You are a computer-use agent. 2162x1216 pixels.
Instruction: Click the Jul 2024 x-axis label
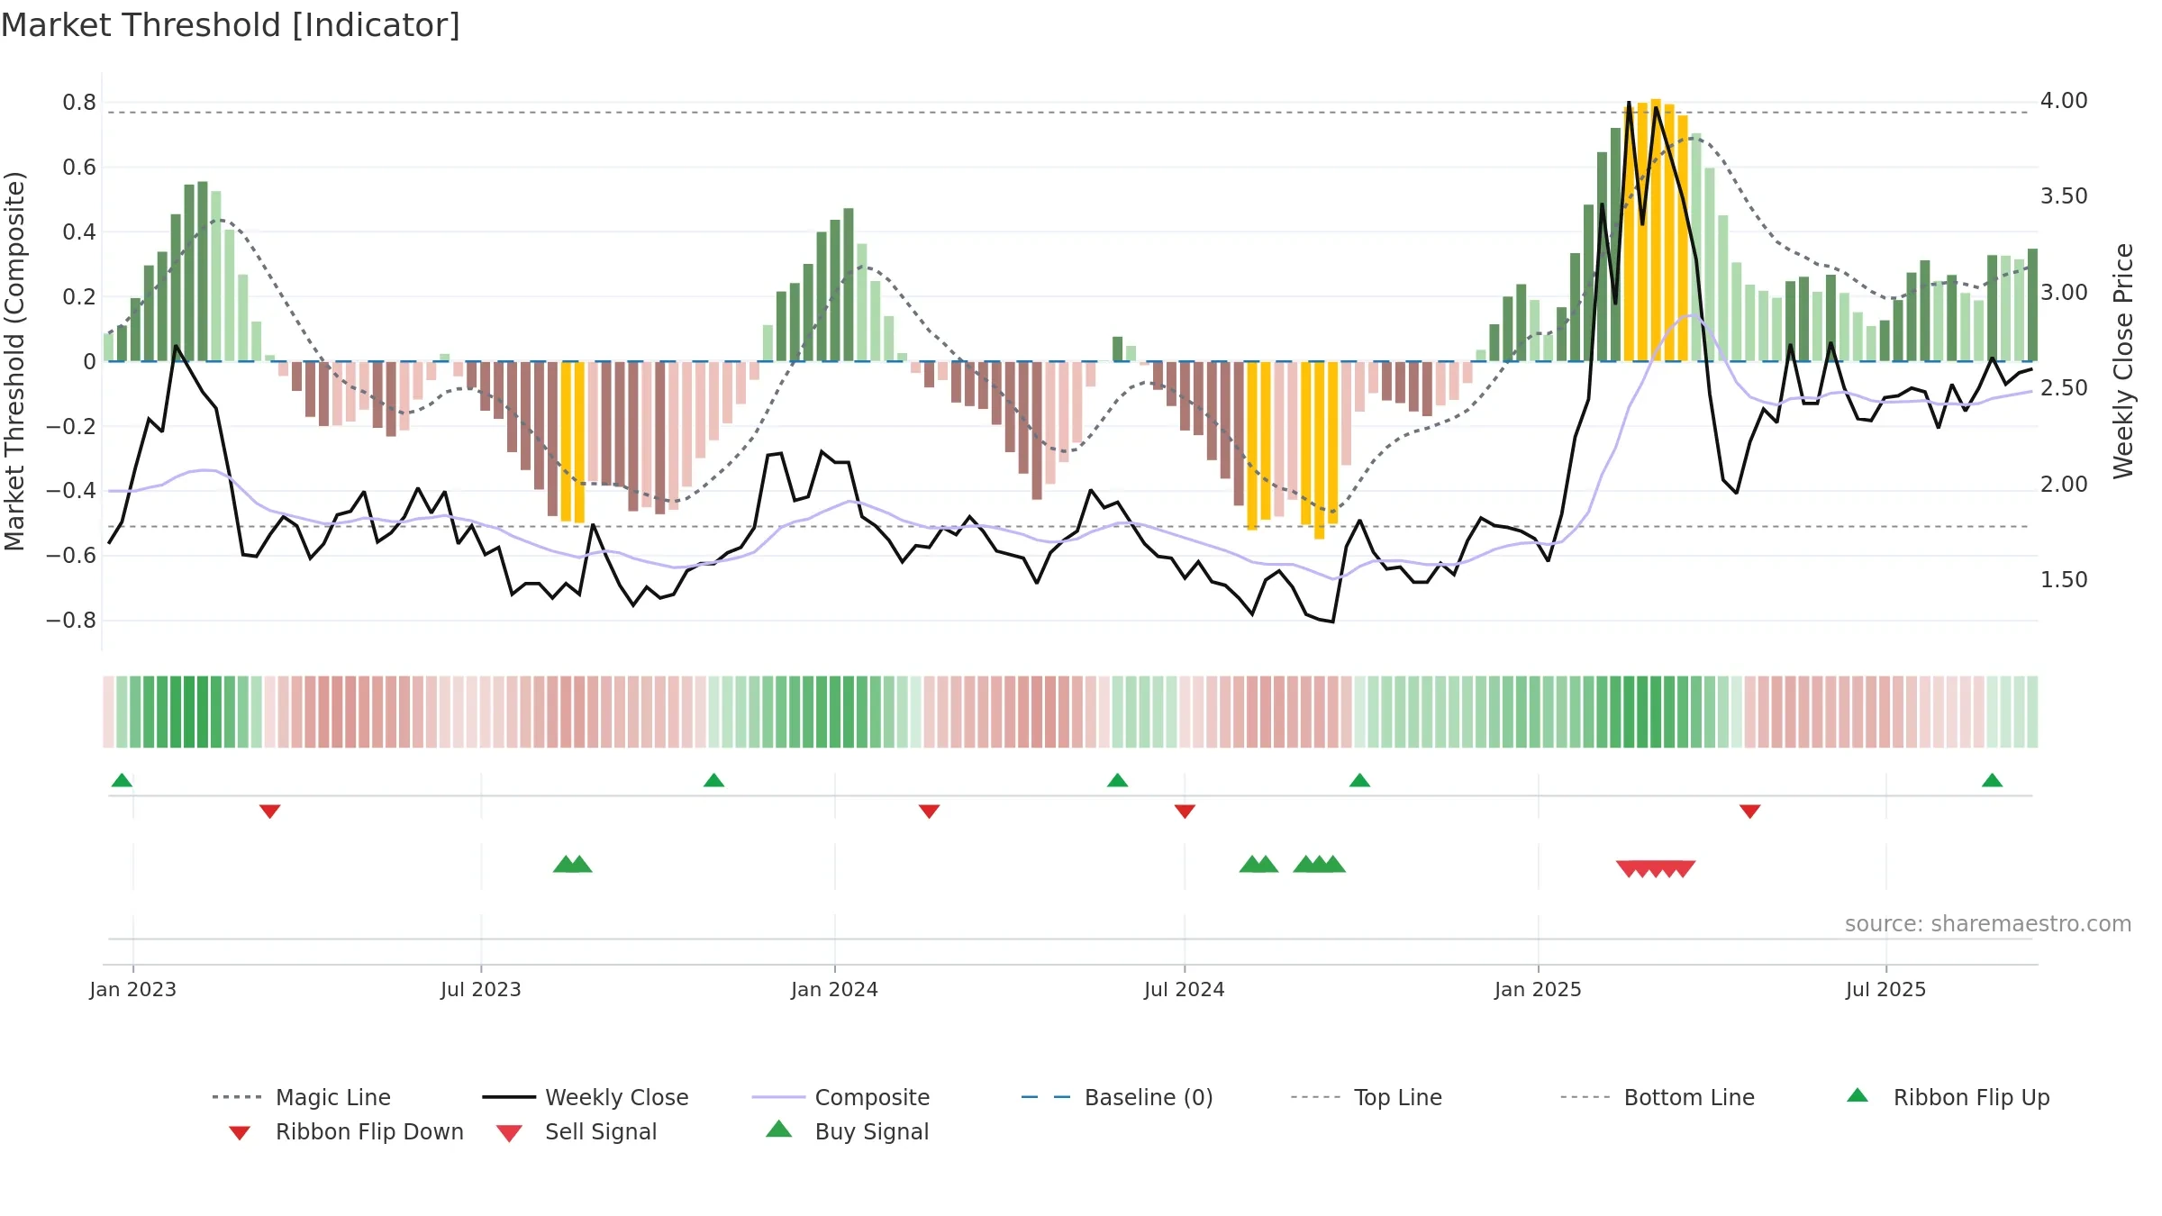pos(1184,989)
